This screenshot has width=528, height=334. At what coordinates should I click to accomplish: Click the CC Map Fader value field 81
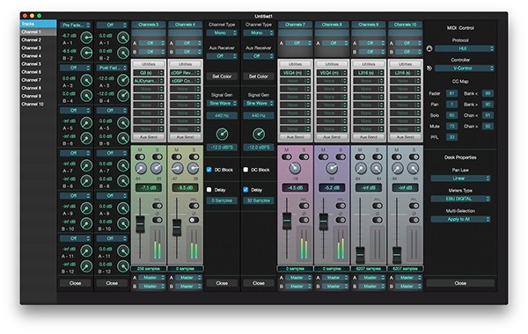click(451, 93)
